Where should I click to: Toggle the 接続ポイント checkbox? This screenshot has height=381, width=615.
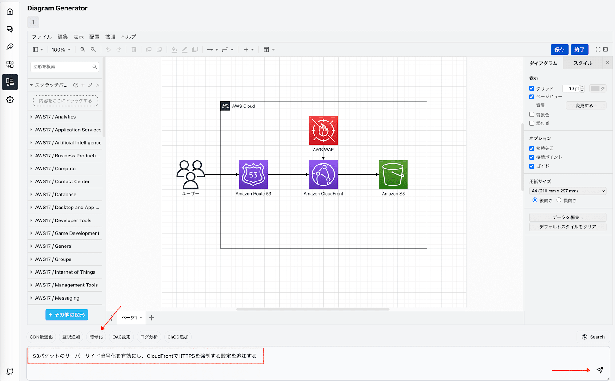[531, 157]
